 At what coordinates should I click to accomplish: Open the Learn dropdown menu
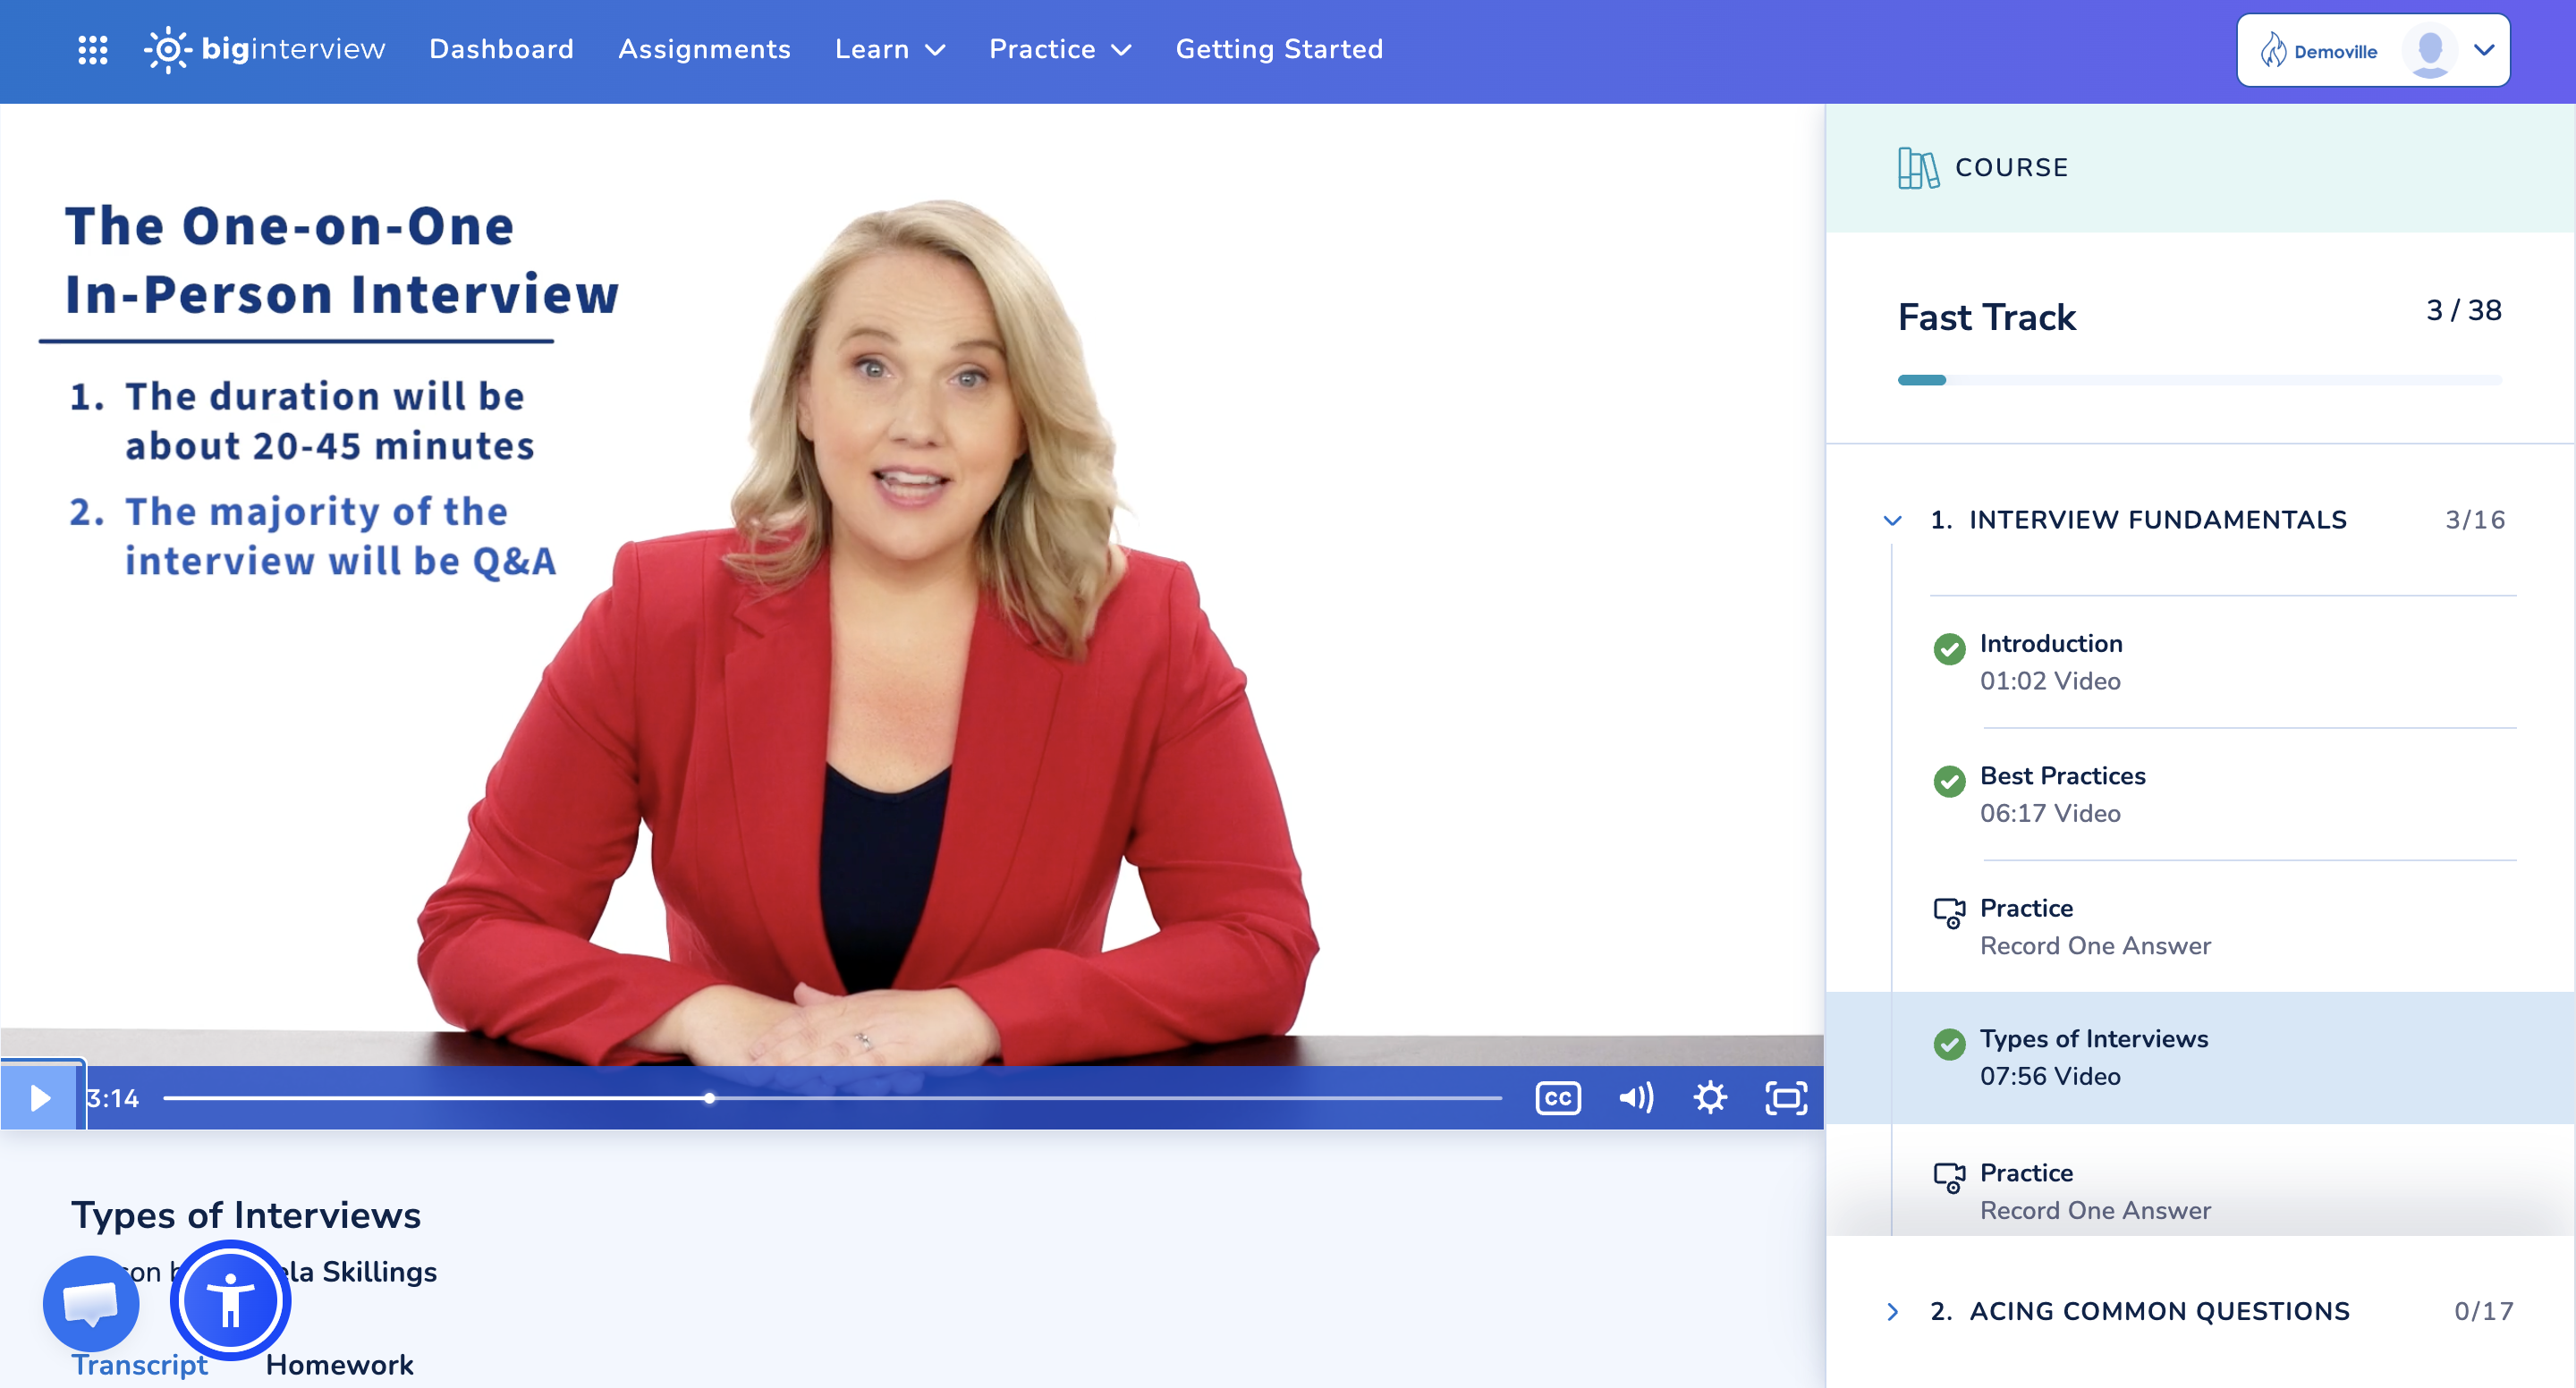[x=889, y=49]
